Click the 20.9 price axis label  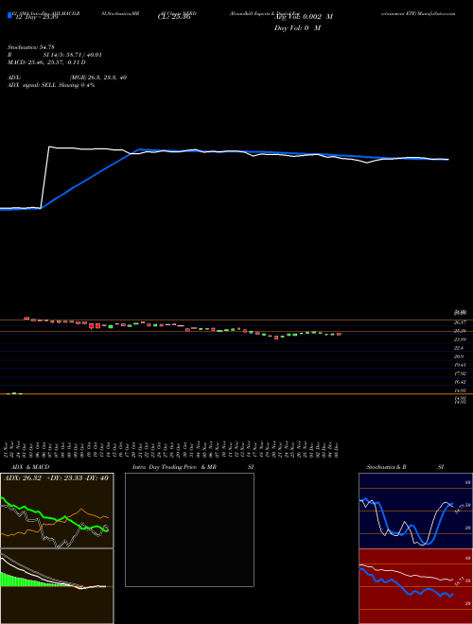pyautogui.click(x=459, y=356)
